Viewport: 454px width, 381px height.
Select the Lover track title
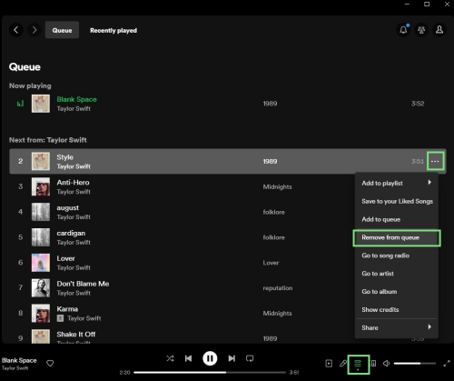click(65, 258)
